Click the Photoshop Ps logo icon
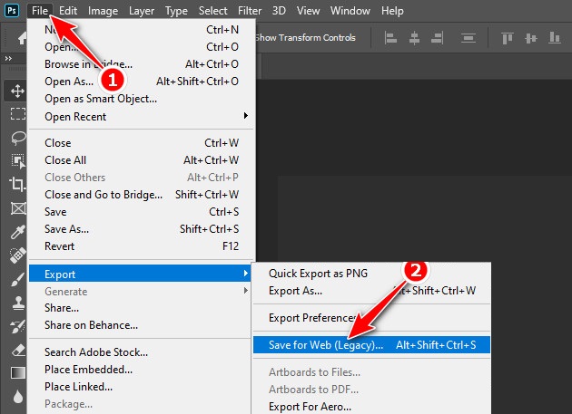 (x=12, y=10)
